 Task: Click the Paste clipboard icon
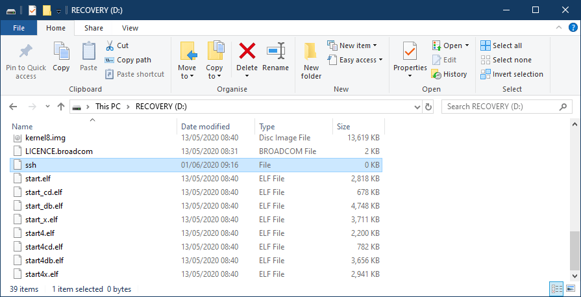88,51
